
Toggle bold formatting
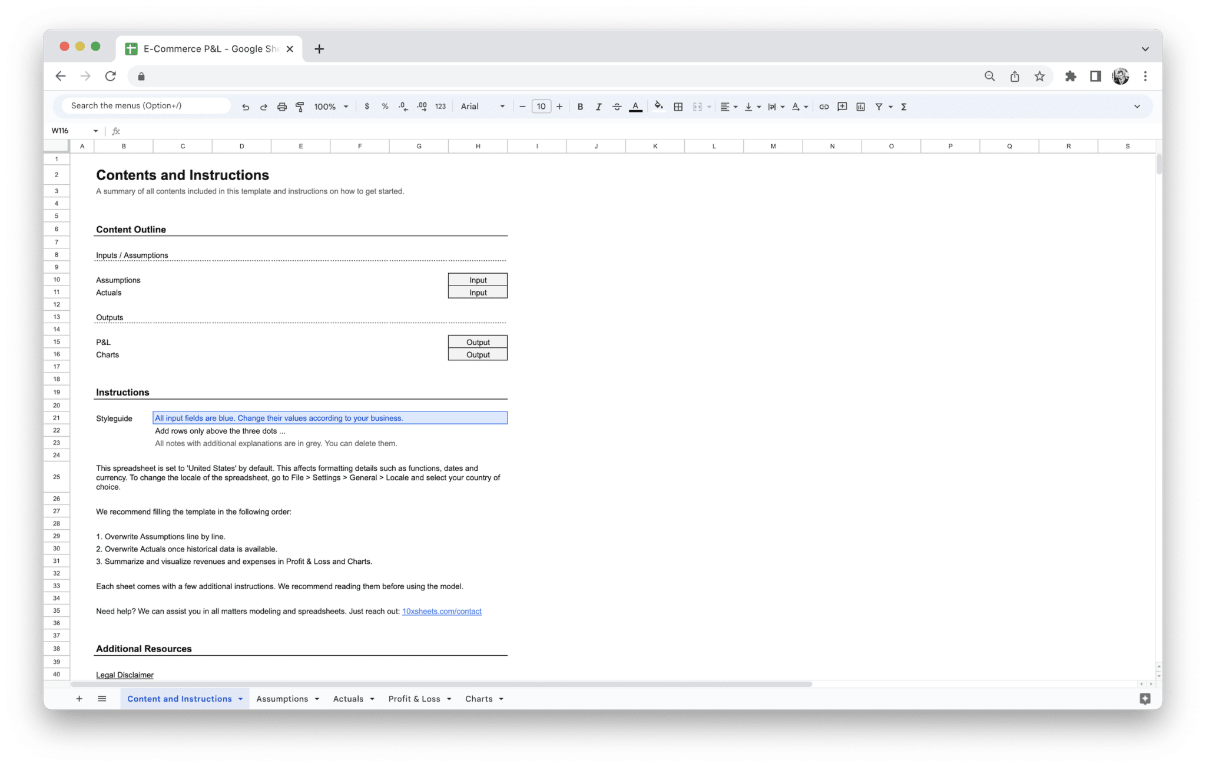coord(580,107)
